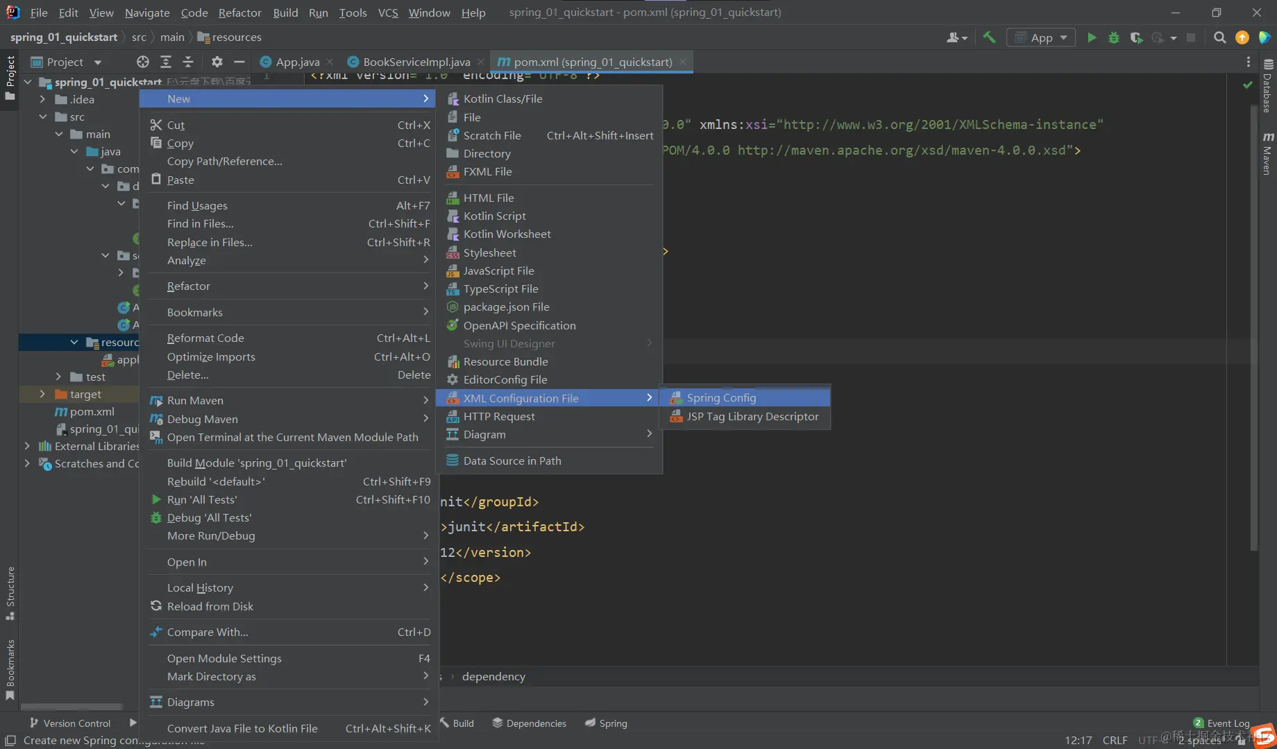Click the Build Project hammer icon
Screen dimensions: 1277x749
tap(989, 37)
